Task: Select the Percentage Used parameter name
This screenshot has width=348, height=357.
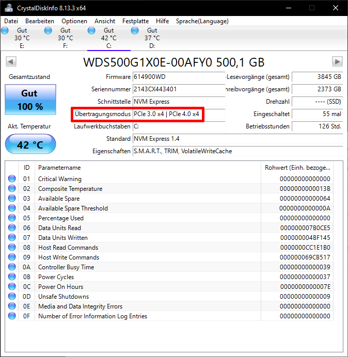Action: point(61,218)
